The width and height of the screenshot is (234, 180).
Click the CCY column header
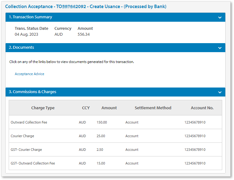click(x=86, y=108)
